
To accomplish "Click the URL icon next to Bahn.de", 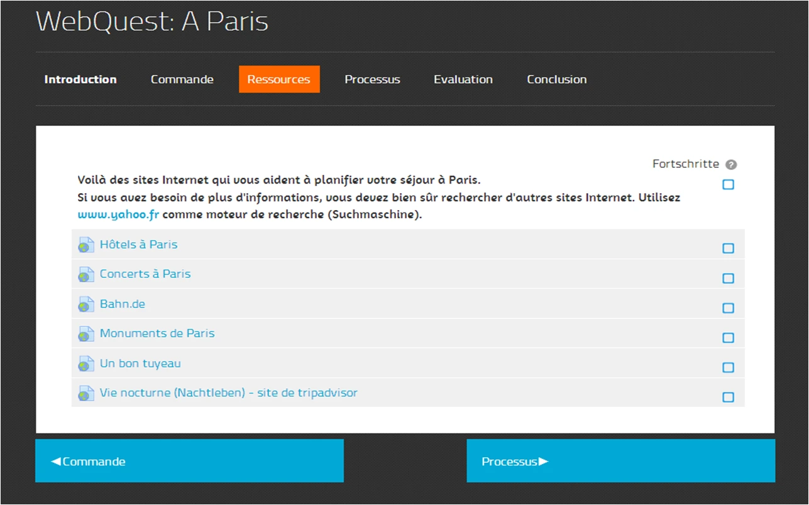I will (x=86, y=305).
